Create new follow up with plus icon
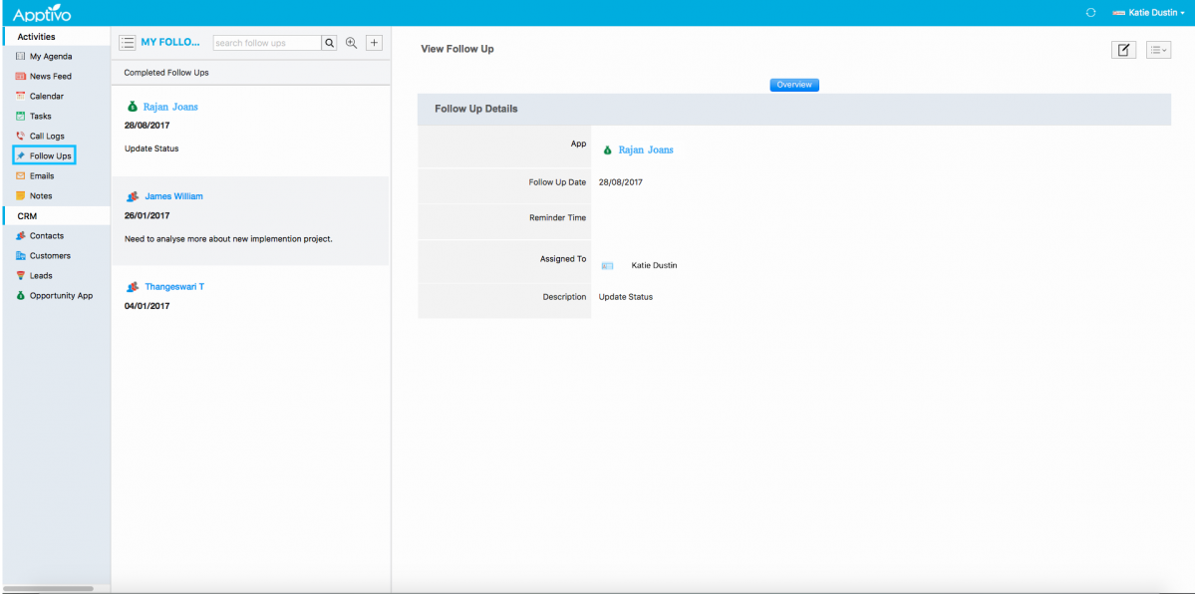The width and height of the screenshot is (1195, 595). click(x=374, y=43)
